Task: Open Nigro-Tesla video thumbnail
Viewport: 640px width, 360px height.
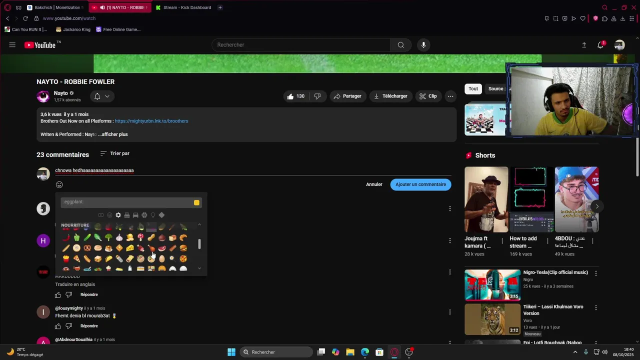Action: 492,285
